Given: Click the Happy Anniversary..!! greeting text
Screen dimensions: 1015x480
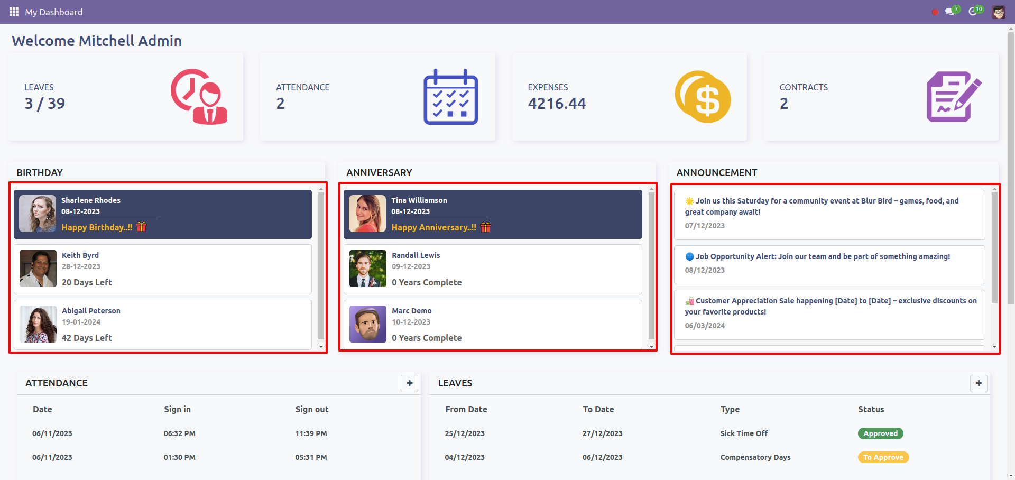Looking at the screenshot, I should [x=433, y=227].
